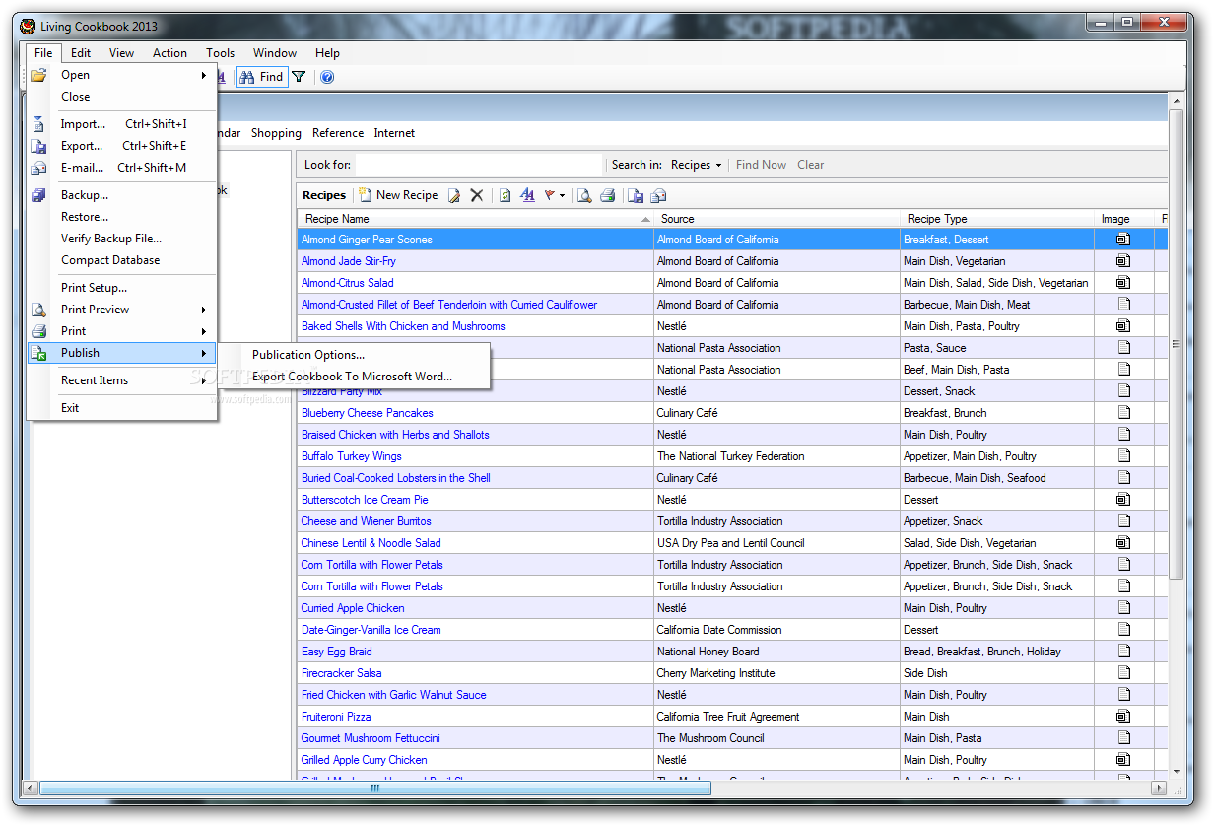
Task: Open the flag dropdown arrow
Action: pyautogui.click(x=562, y=195)
